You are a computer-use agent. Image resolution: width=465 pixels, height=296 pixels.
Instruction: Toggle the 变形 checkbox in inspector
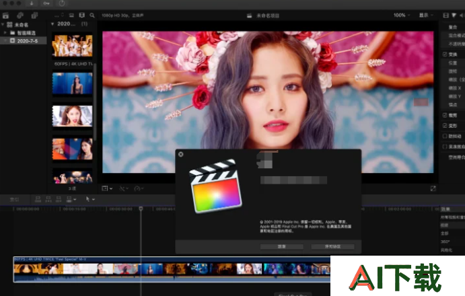pyautogui.click(x=445, y=125)
